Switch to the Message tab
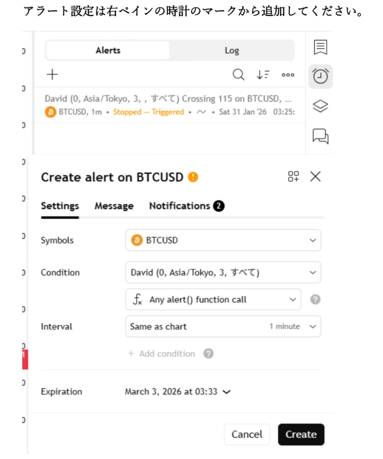The width and height of the screenshot is (383, 459). click(114, 206)
